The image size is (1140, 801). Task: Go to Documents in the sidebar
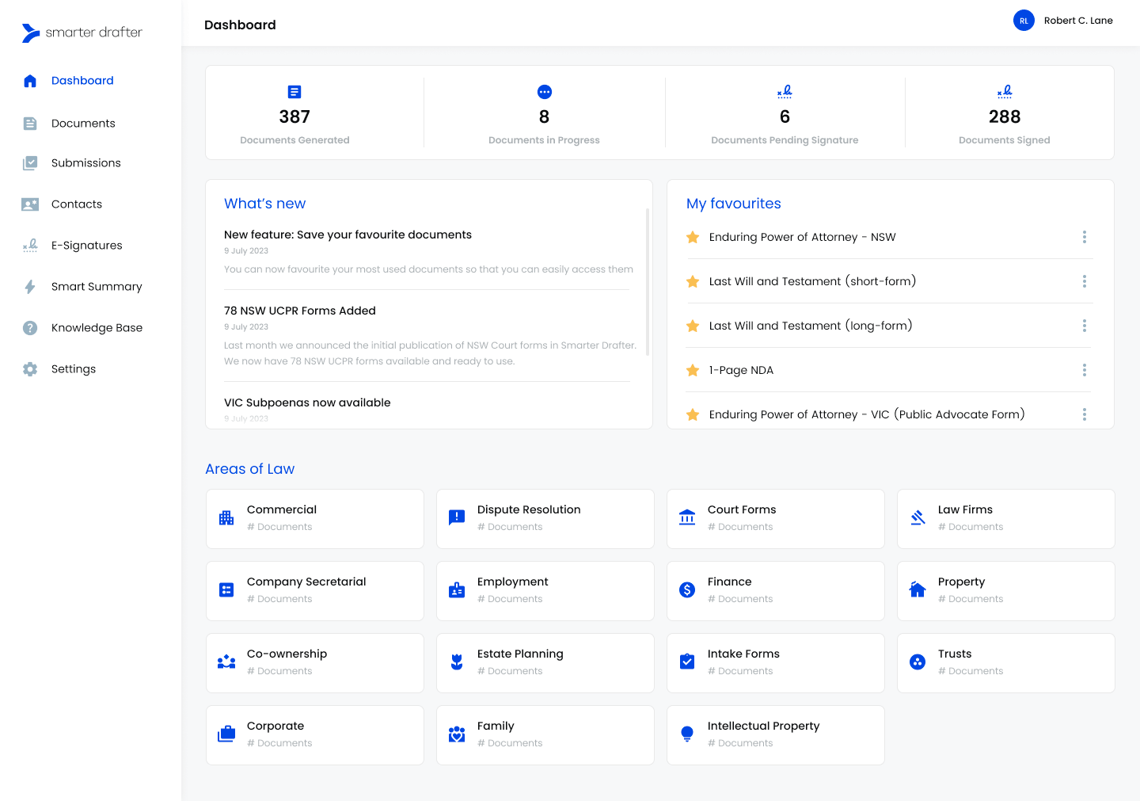coord(83,124)
